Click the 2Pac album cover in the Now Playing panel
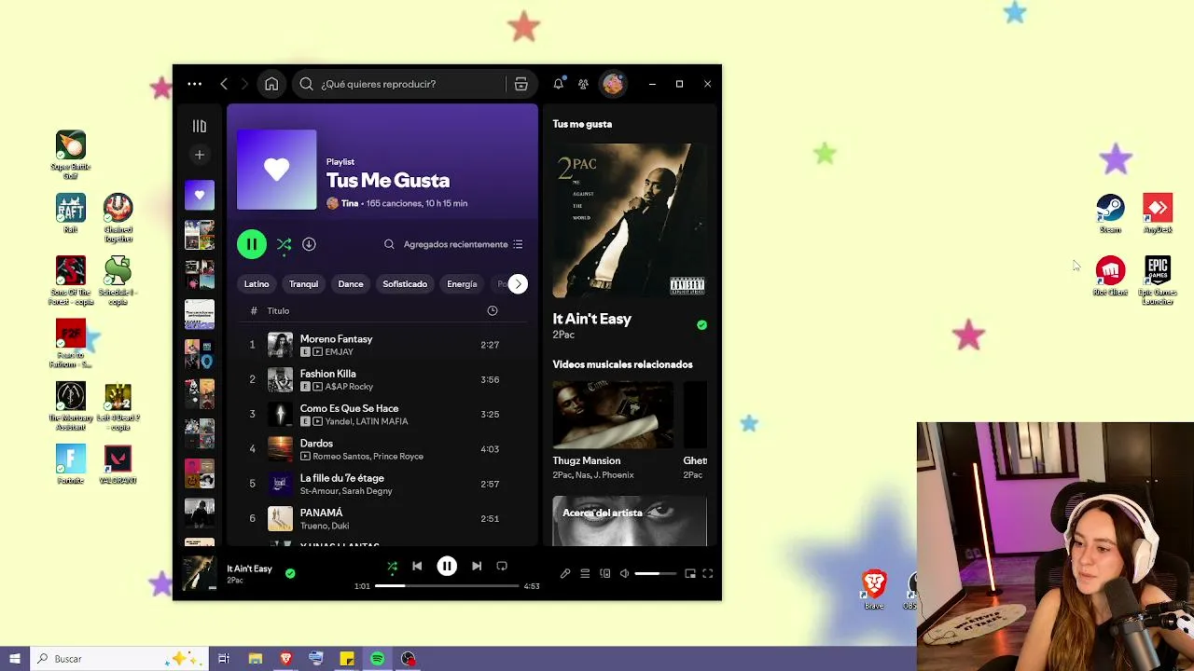This screenshot has height=671, width=1194. click(630, 221)
